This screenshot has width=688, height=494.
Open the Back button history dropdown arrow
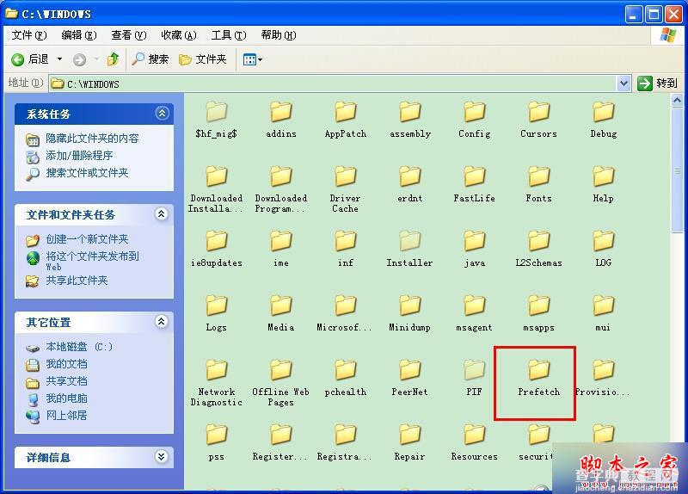click(x=59, y=59)
